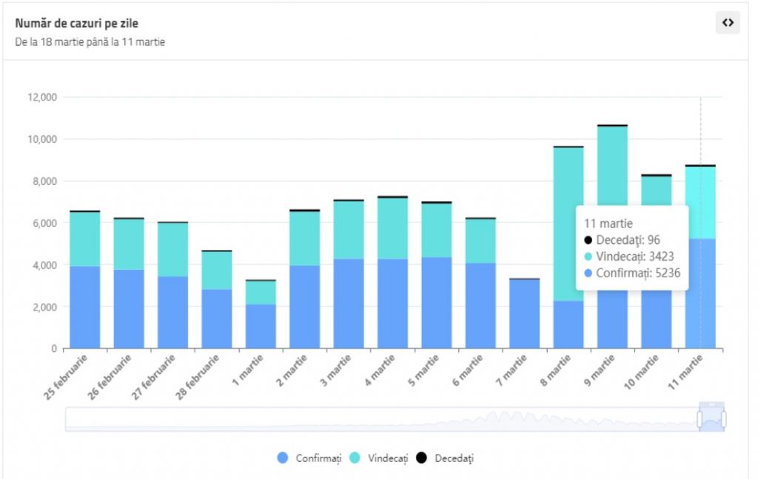
Task: Click the embed code icon button
Action: [728, 23]
